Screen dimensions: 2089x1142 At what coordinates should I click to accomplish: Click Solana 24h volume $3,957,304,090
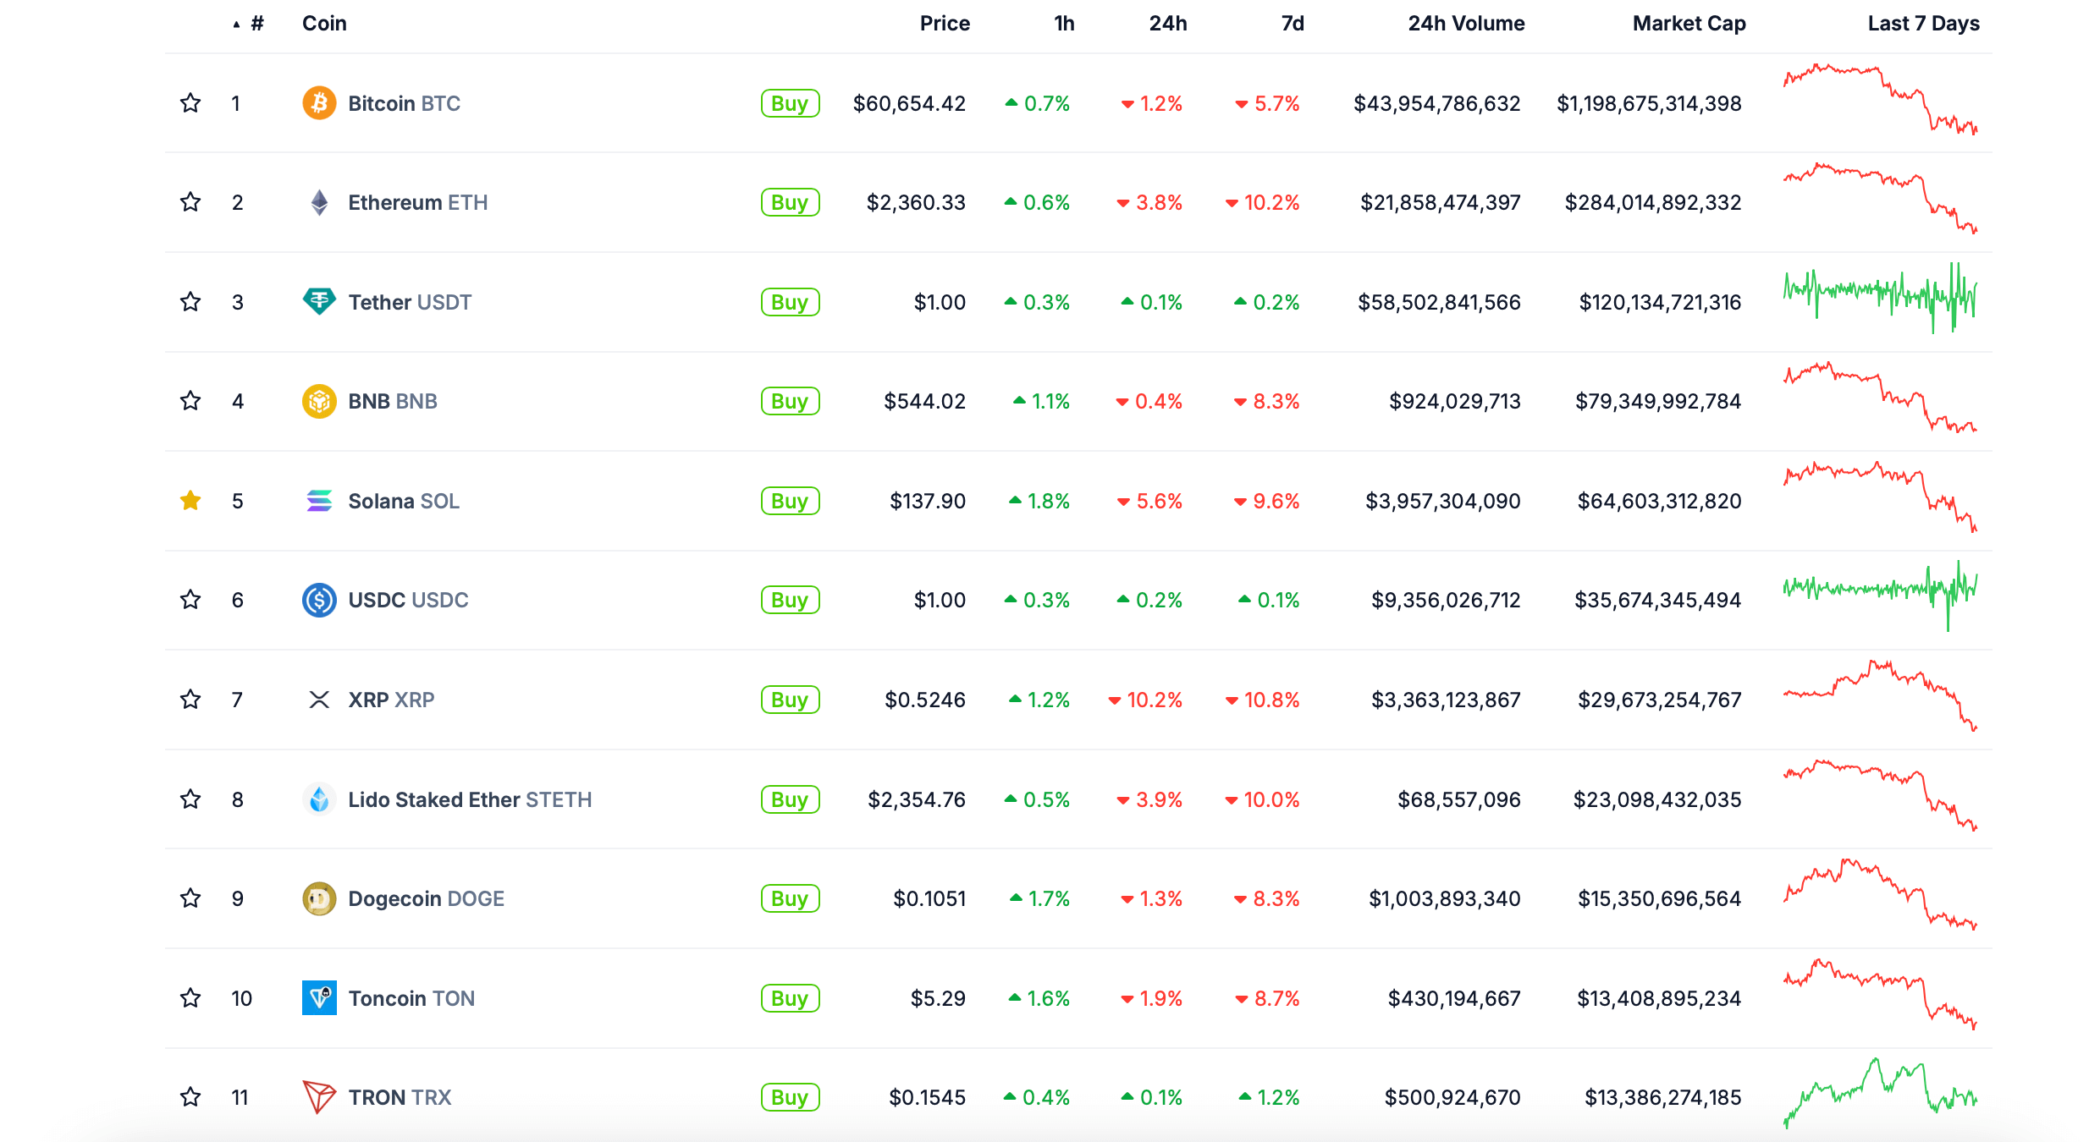1443,501
